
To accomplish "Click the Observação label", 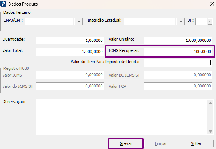I will [x=14, y=102].
